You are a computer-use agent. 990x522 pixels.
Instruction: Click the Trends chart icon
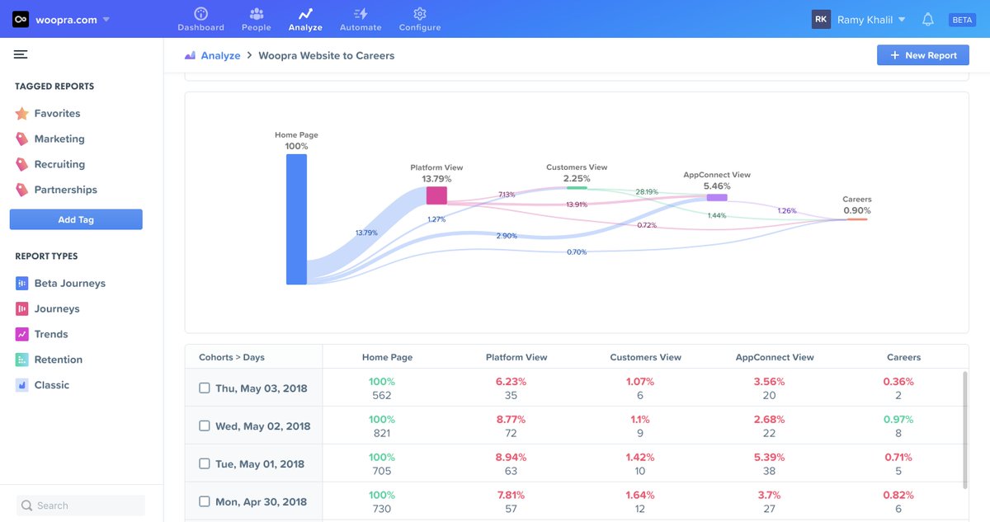click(x=22, y=334)
